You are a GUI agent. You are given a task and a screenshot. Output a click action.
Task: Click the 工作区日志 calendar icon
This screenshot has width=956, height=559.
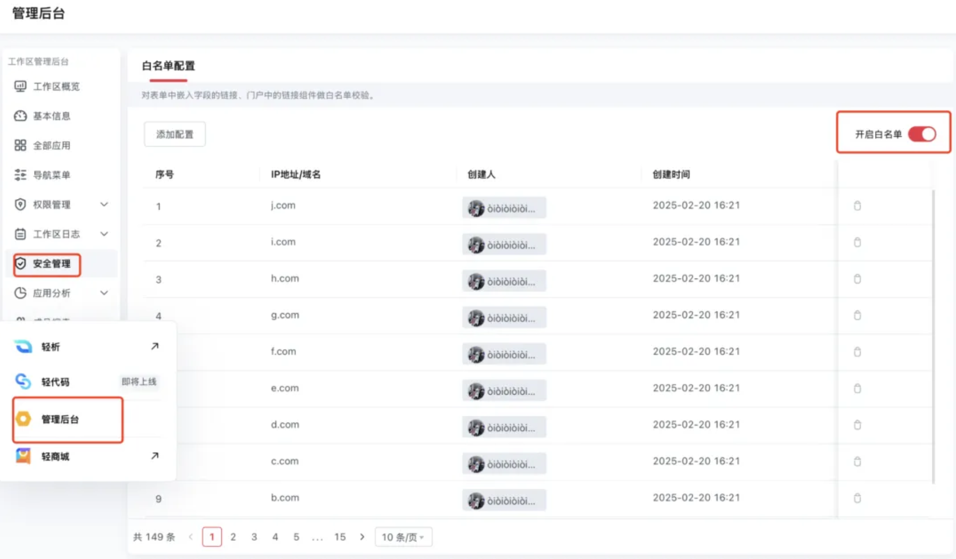20,234
